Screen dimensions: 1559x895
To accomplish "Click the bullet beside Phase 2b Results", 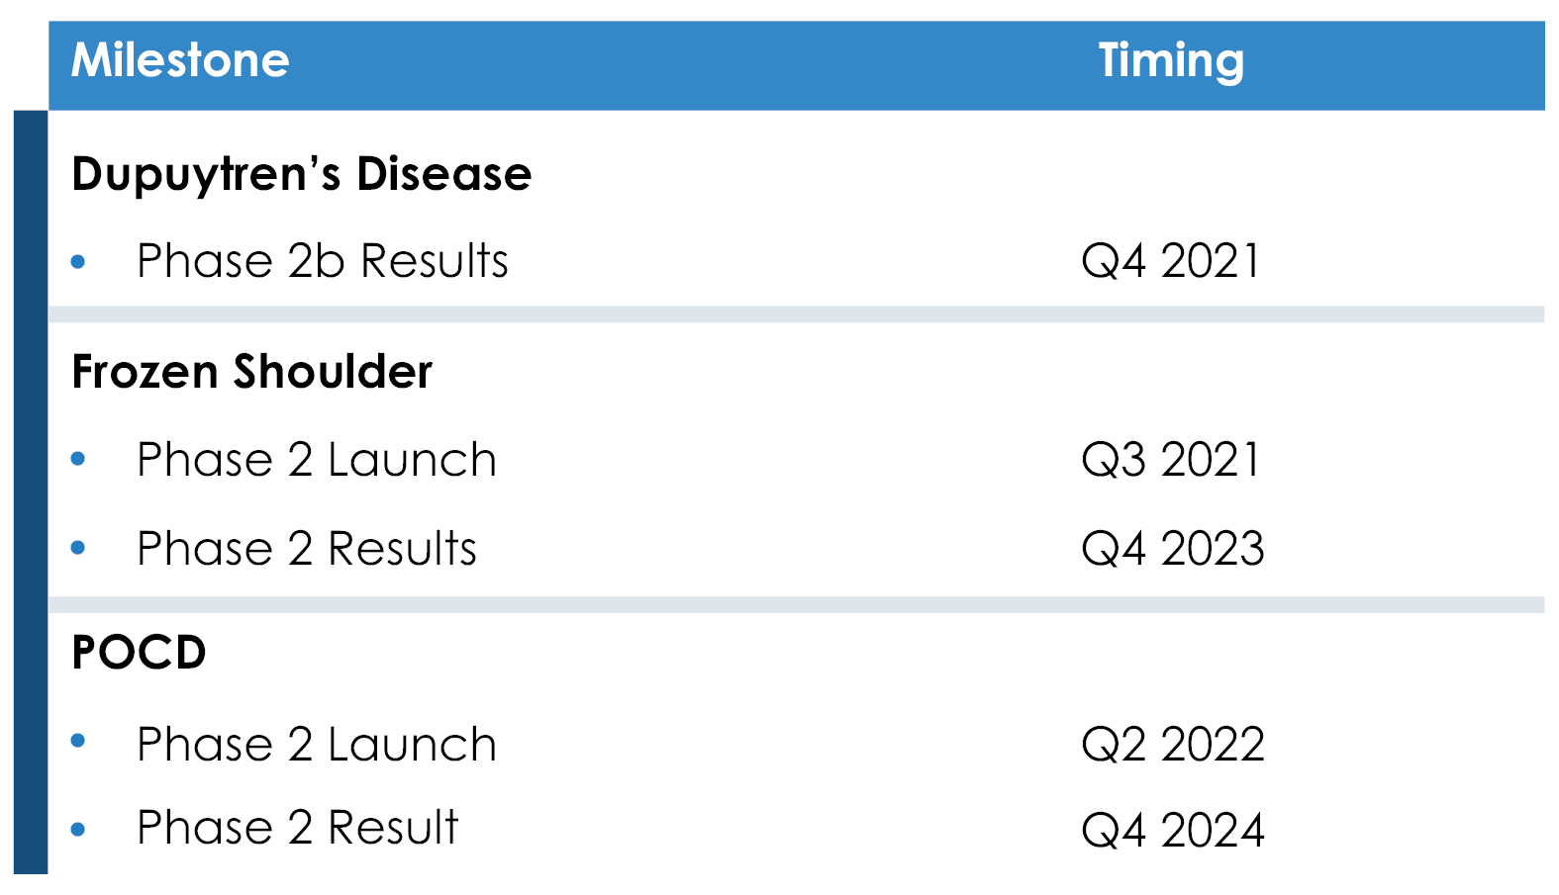I will coord(79,262).
